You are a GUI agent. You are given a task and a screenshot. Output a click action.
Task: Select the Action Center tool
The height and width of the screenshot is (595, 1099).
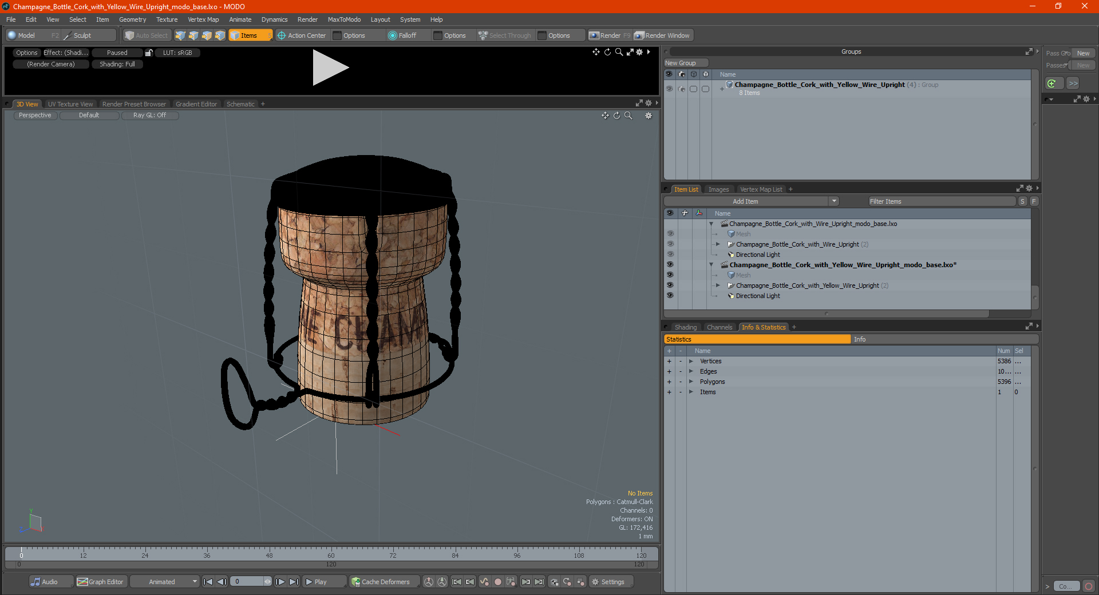(x=302, y=35)
